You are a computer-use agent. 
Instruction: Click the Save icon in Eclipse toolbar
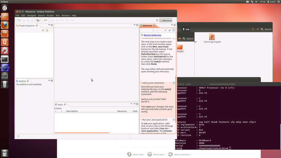click(x=24, y=20)
